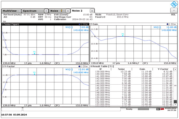Viewport: 179px width, 119px height.
Task: Click the Rohde & Schwarz logo icon
Action: tap(174, 5)
